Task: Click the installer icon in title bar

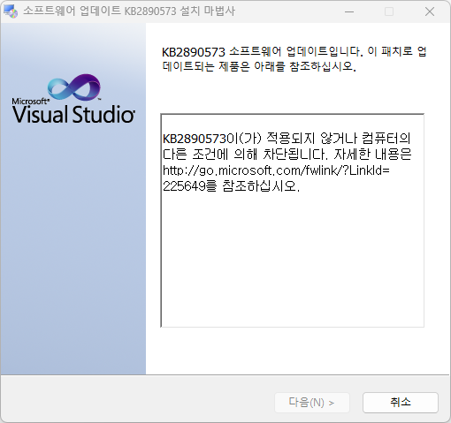Action: coord(10,11)
